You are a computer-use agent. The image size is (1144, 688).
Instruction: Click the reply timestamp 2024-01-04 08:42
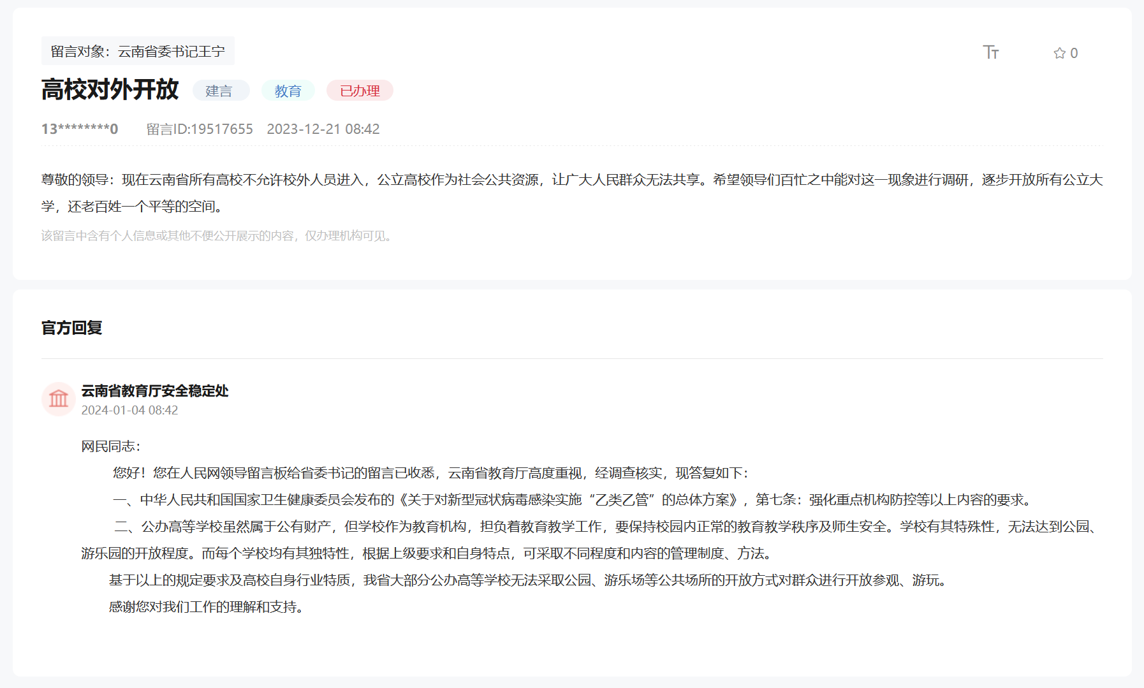tap(129, 411)
